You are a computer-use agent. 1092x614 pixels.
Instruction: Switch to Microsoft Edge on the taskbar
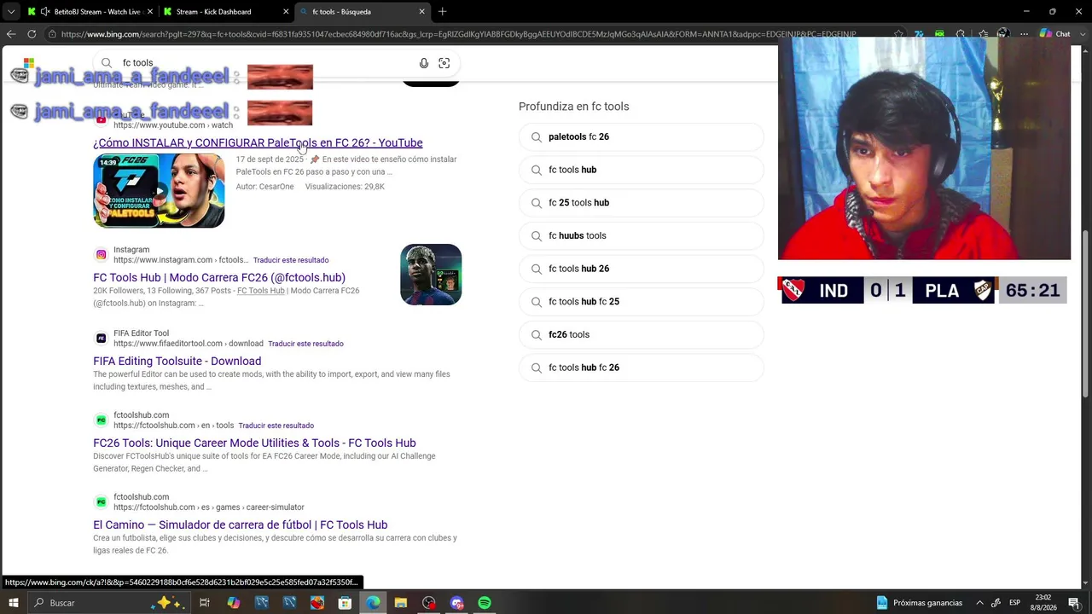(x=373, y=603)
